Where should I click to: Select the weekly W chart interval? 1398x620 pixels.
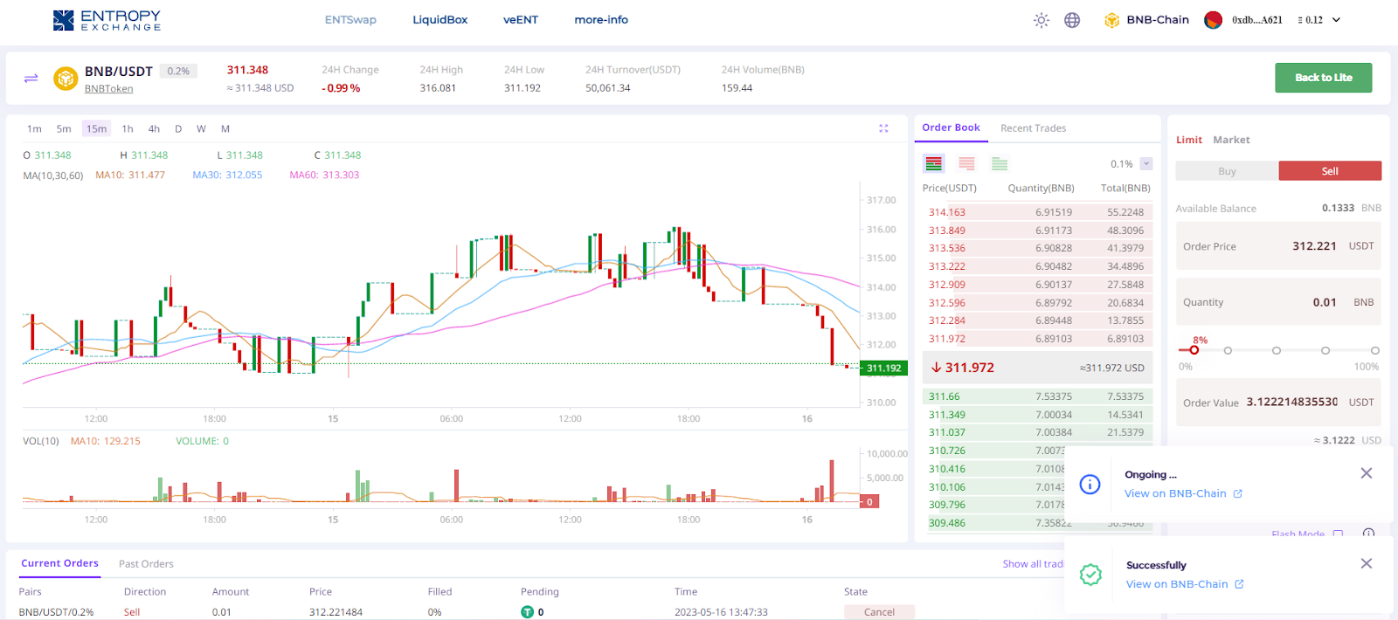pyautogui.click(x=201, y=129)
